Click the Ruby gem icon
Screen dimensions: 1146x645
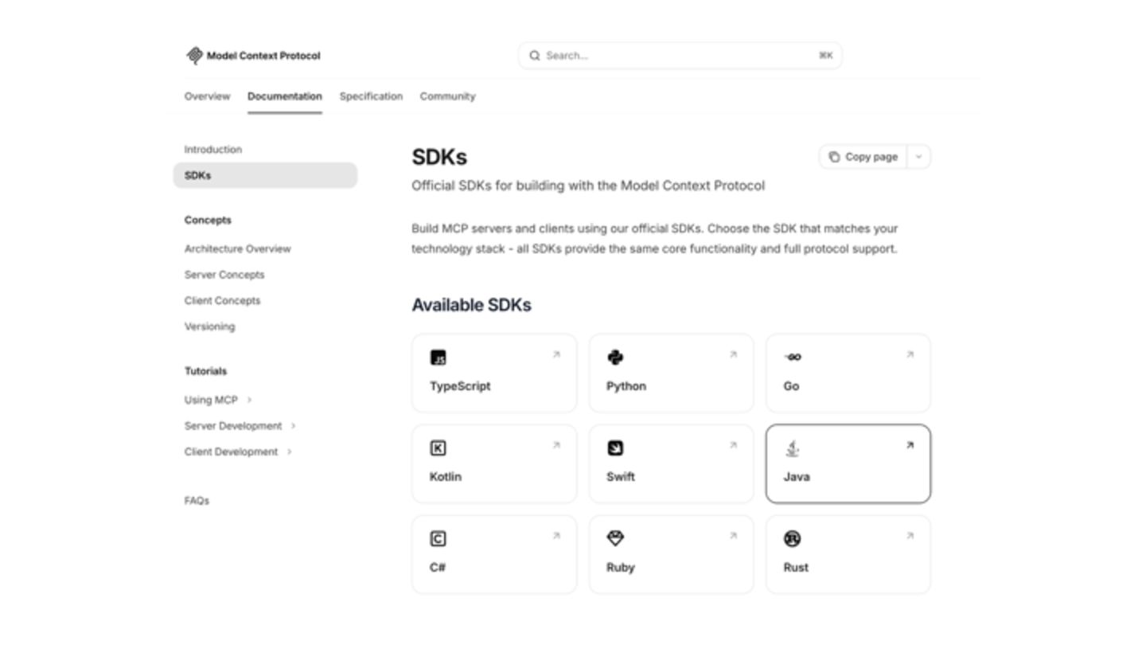click(x=615, y=539)
